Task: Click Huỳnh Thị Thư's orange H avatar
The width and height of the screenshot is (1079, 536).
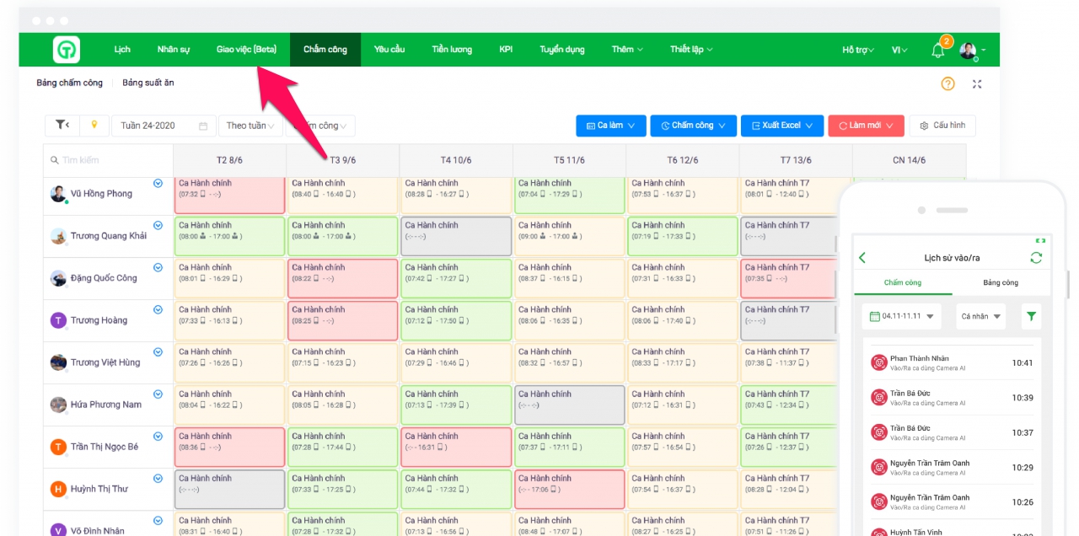Action: tap(58, 489)
